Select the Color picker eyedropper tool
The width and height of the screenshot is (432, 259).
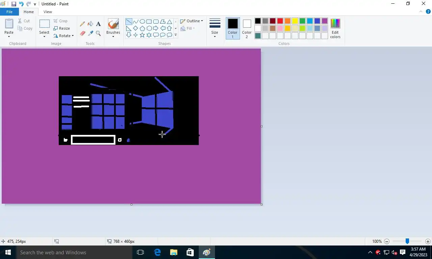[x=90, y=33]
